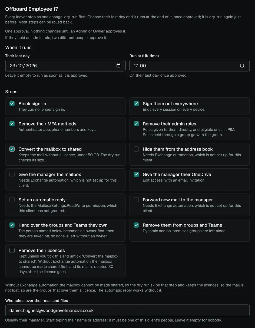Click the "Run at (UK time)" label
The image size is (255, 328).
coord(144,56)
